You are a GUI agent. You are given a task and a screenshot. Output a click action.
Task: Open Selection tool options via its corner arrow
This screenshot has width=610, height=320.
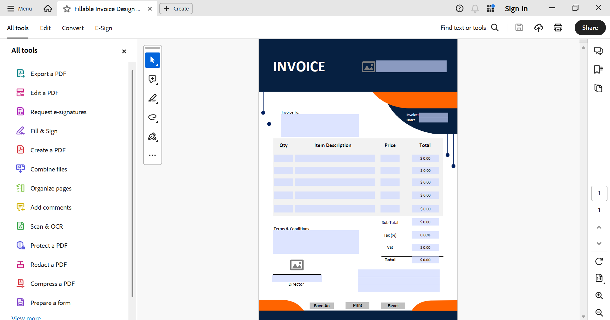point(157,64)
